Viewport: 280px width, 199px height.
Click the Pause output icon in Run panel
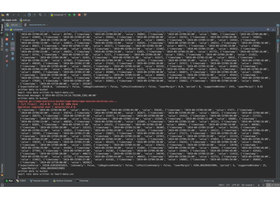pos(7,44)
